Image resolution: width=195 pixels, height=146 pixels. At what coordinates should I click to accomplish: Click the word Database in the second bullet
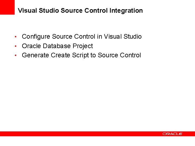tap(57, 46)
